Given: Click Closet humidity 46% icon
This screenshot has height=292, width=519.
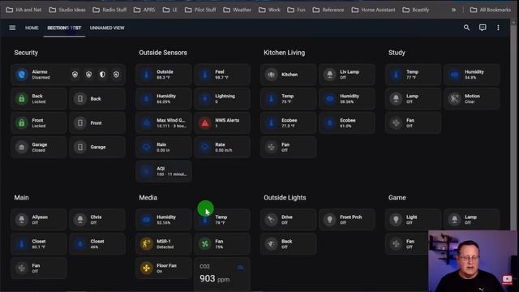Looking at the screenshot, I should coord(80,243).
